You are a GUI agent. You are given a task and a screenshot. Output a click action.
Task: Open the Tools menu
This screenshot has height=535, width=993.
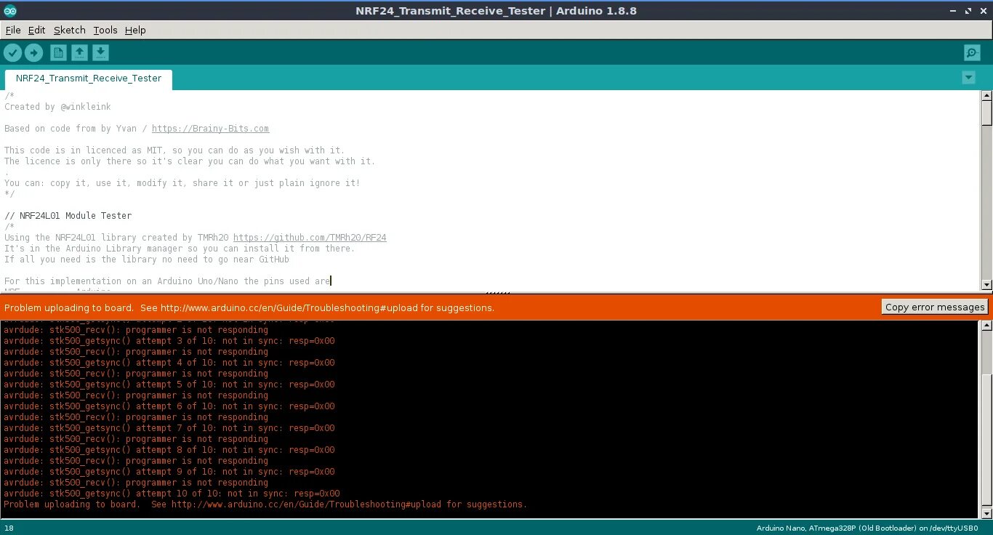105,30
